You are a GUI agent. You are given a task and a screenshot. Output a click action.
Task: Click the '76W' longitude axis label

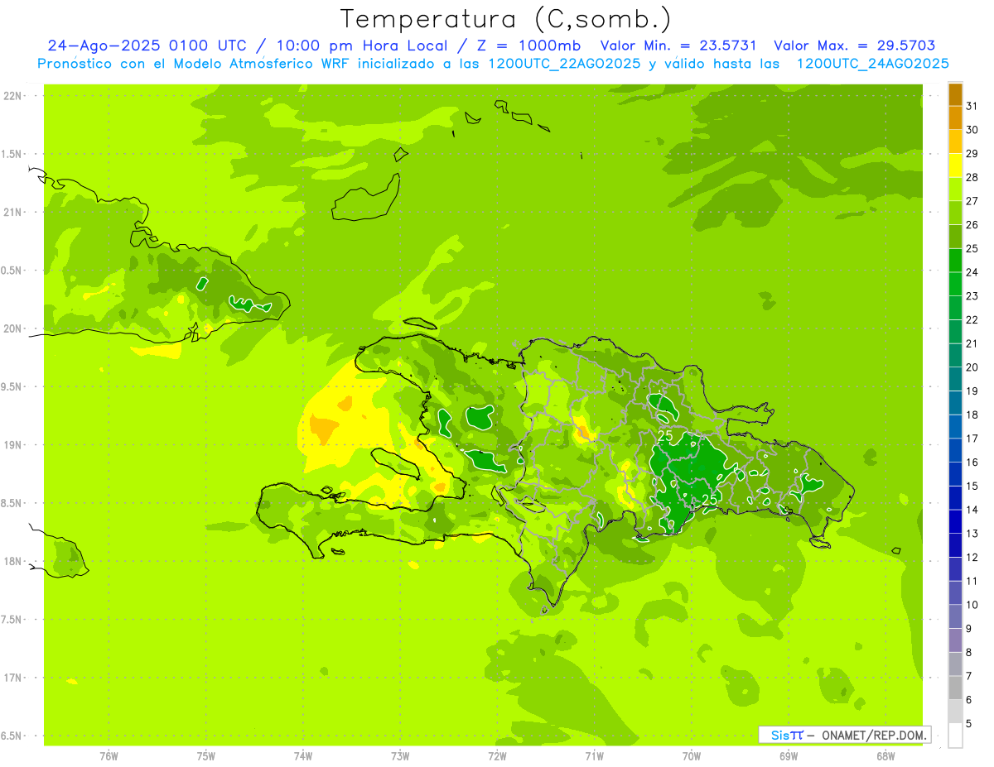click(109, 756)
